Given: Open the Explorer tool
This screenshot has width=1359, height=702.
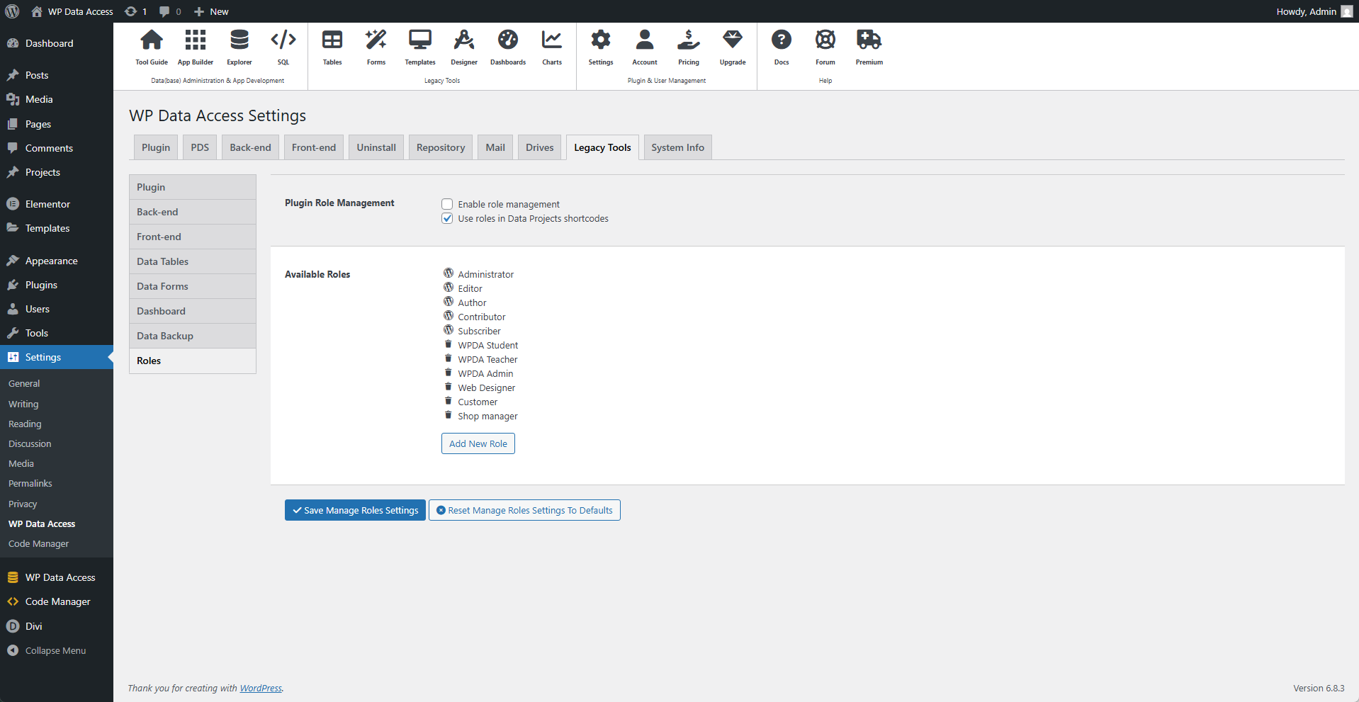Looking at the screenshot, I should click(239, 47).
